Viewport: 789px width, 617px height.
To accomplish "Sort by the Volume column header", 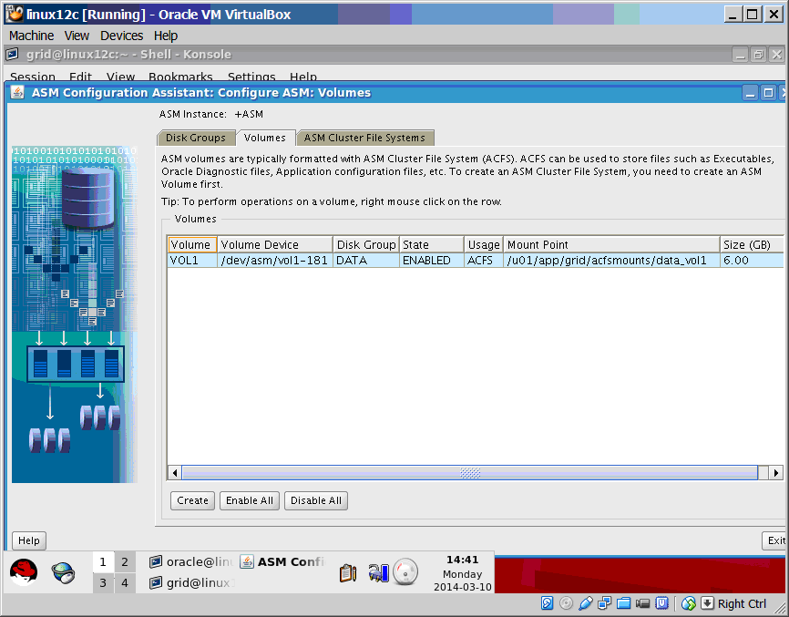I will pyautogui.click(x=192, y=244).
